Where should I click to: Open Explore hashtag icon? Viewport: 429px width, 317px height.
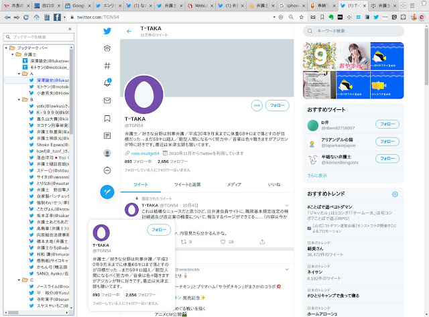point(107,66)
